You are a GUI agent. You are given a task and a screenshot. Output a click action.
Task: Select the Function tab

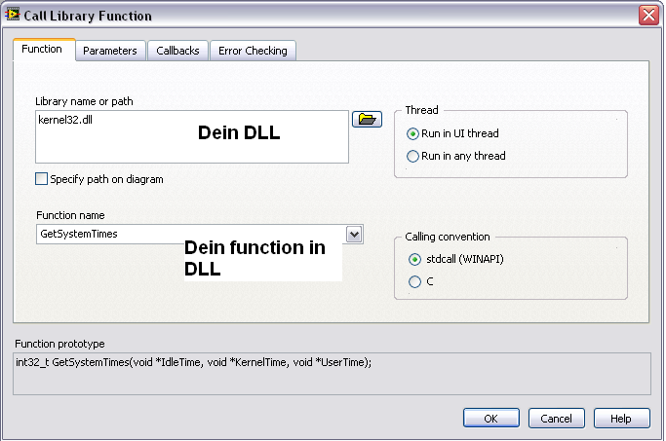pos(43,50)
